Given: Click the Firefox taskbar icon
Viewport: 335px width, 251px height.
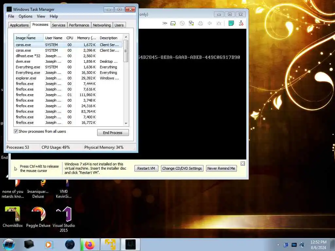Looking at the screenshot, I should coord(90,244).
